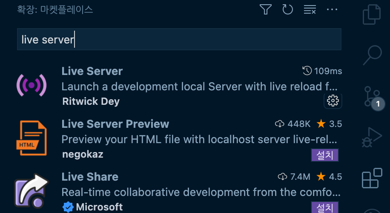Click the Live Server Preview description

click(200, 139)
